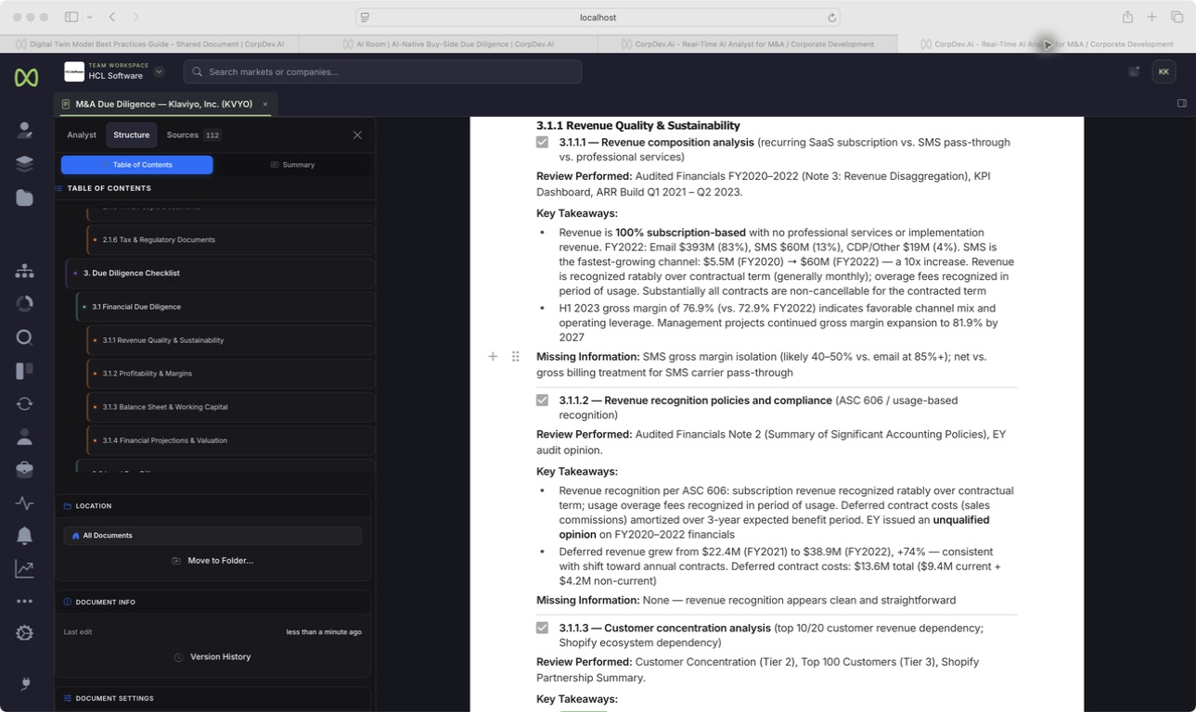The height and width of the screenshot is (712, 1196).
Task: Click the sync arrows icon in sidebar
Action: pos(25,404)
